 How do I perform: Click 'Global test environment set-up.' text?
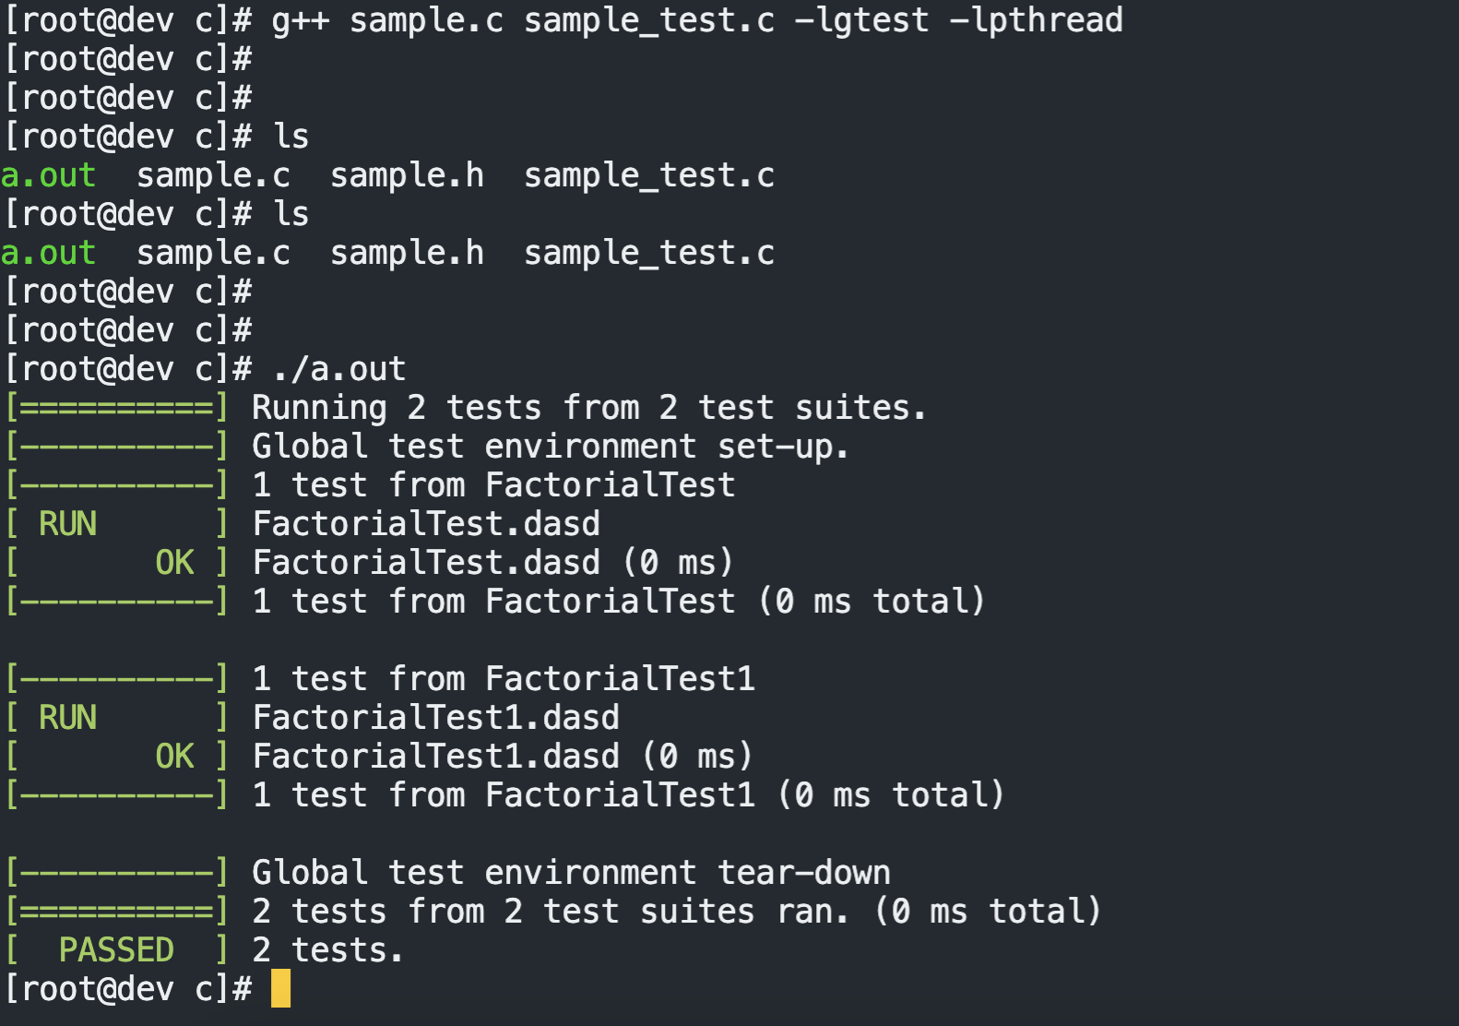pos(550,447)
